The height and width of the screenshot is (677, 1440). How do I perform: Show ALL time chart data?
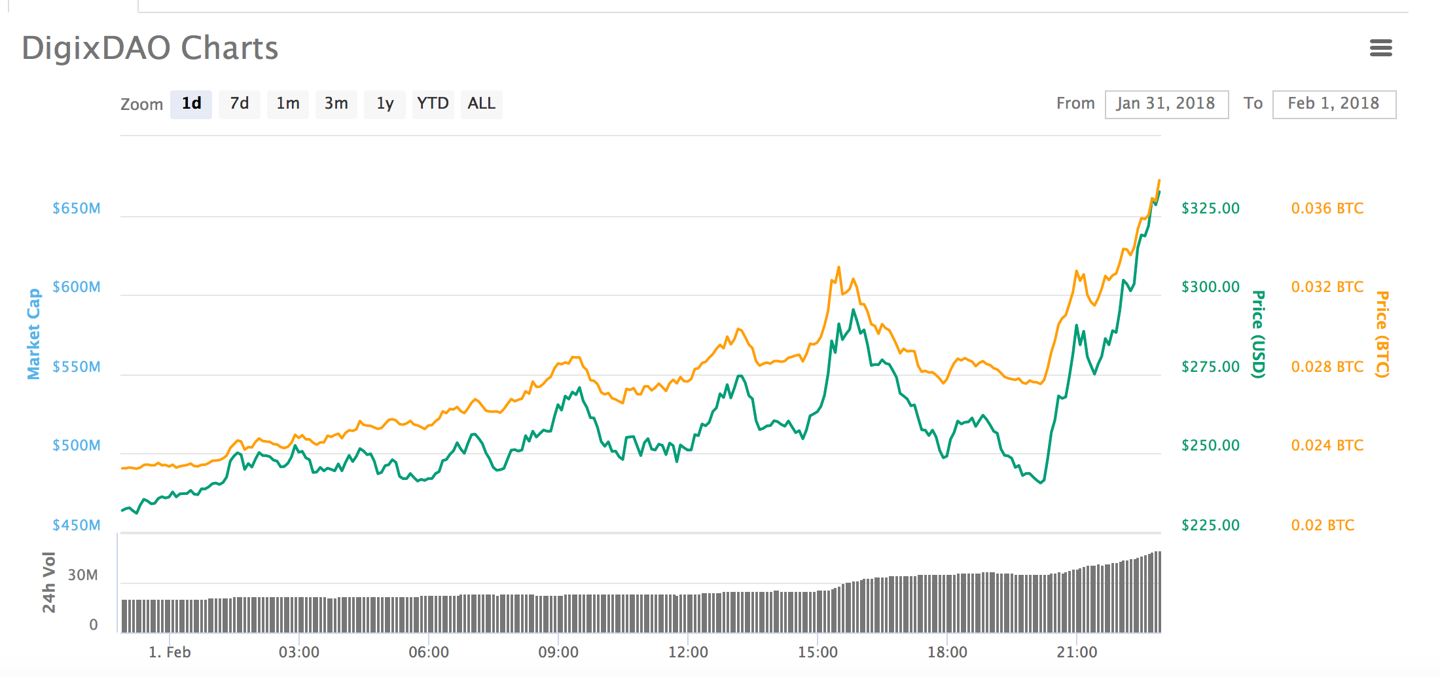(x=482, y=104)
